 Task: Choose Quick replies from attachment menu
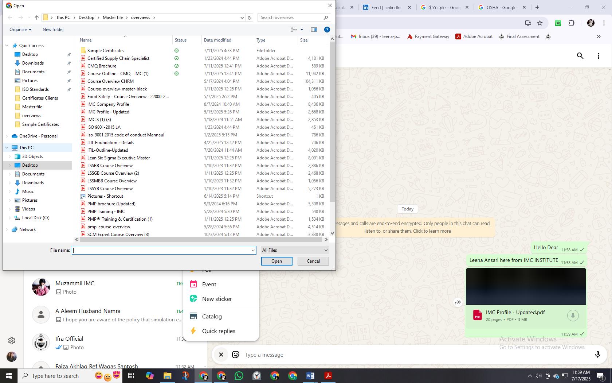[221, 331]
